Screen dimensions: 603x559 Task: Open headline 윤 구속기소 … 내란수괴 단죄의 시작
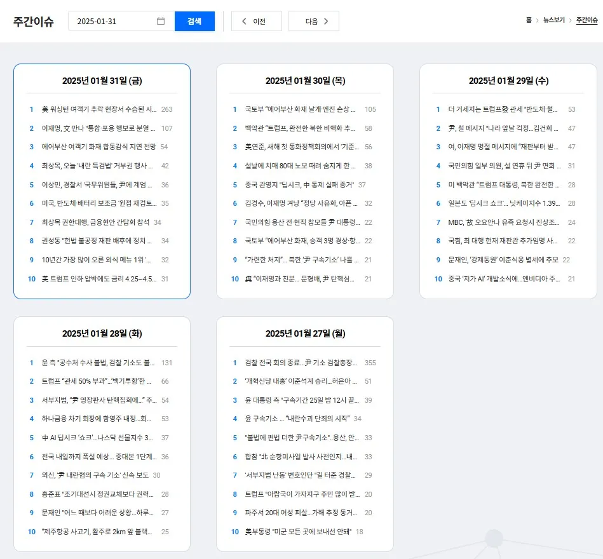297,419
